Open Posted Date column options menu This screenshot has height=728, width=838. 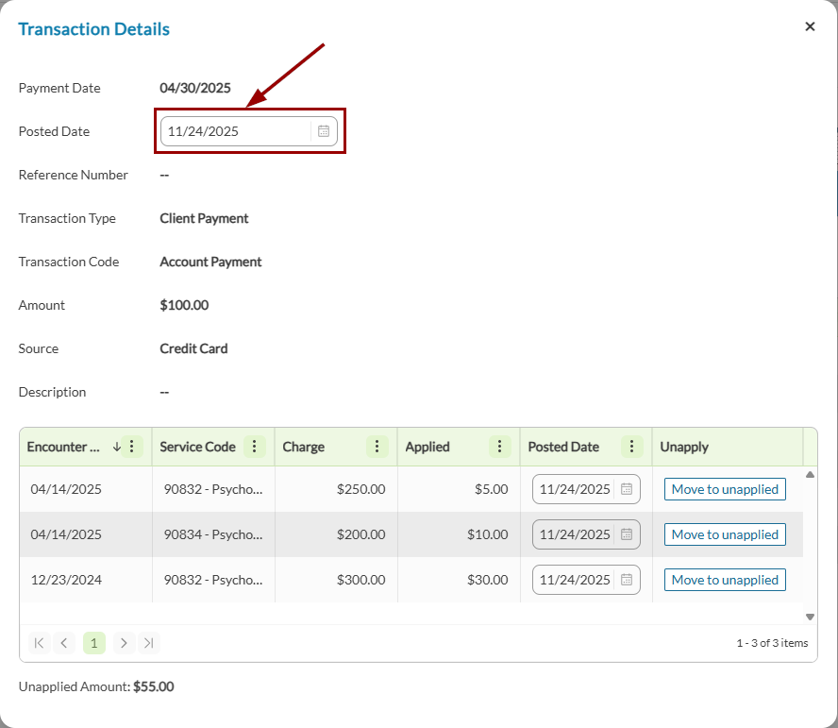click(631, 447)
